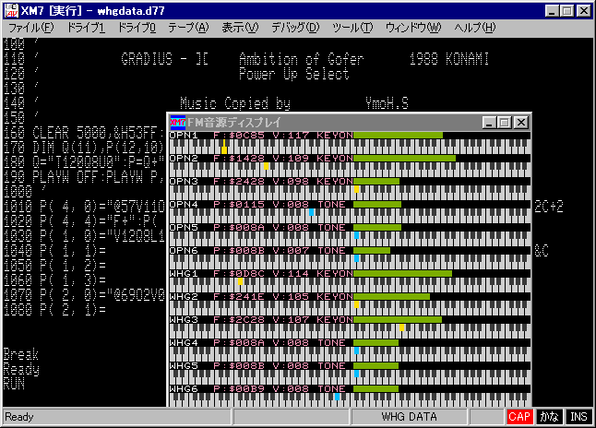
Task: Minimize the XM7 main window
Action: pos(552,11)
